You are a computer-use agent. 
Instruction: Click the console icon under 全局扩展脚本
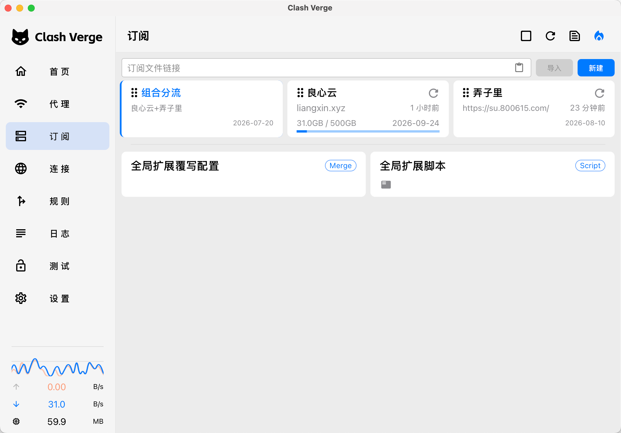(x=386, y=185)
